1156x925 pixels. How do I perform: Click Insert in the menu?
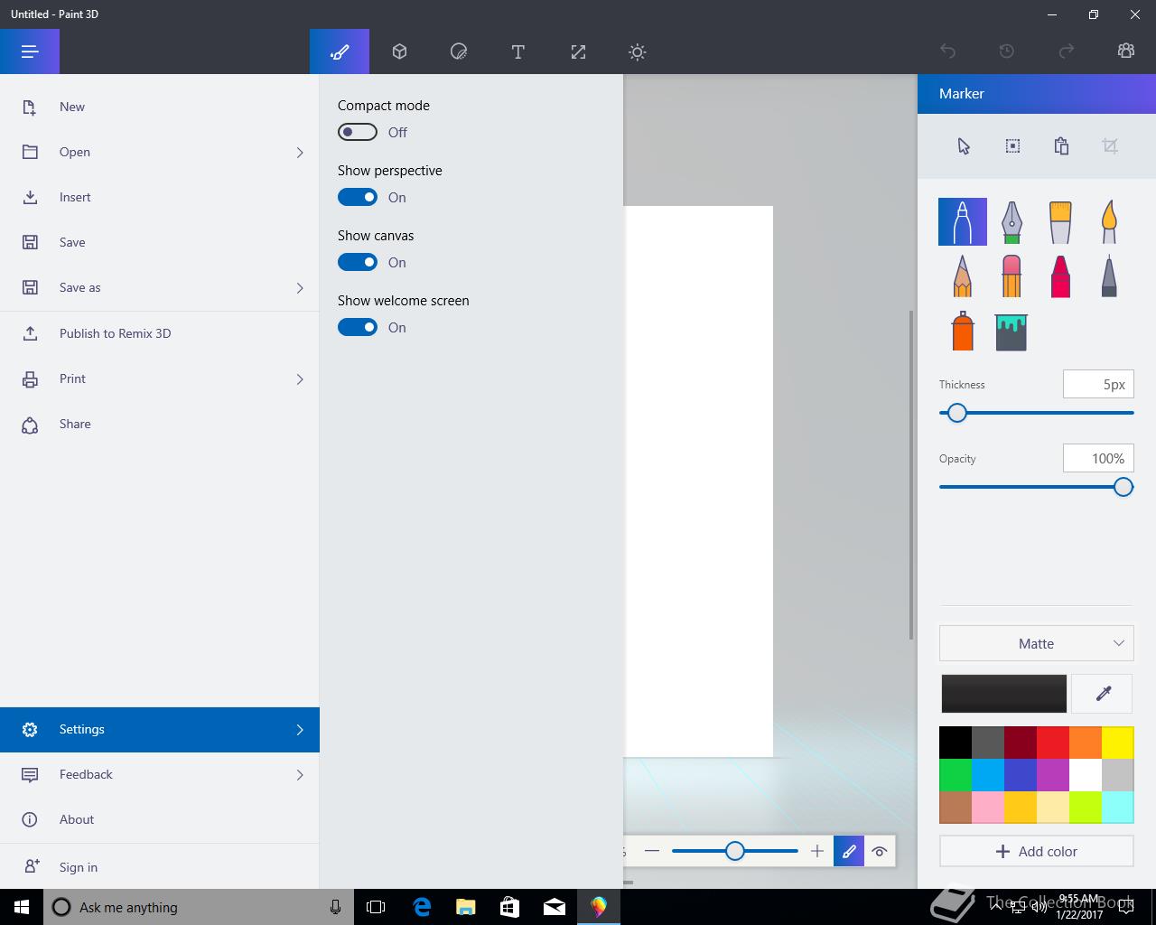click(160, 197)
